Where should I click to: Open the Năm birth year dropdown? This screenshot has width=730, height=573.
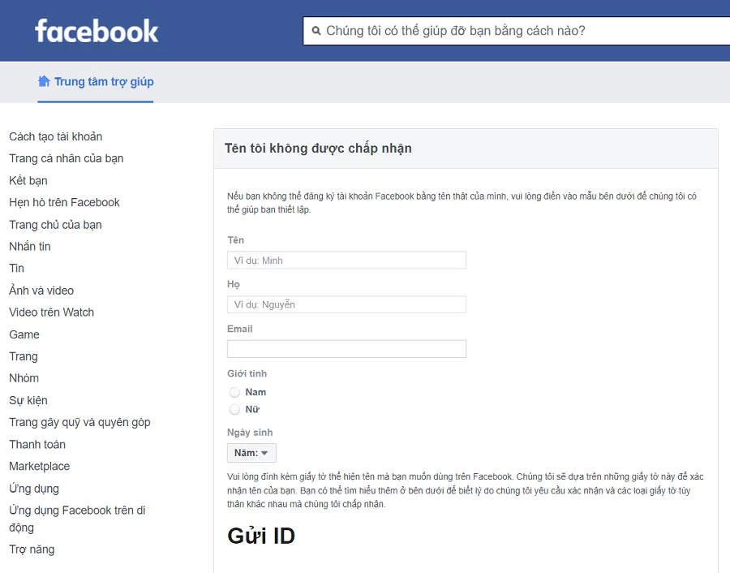251,453
